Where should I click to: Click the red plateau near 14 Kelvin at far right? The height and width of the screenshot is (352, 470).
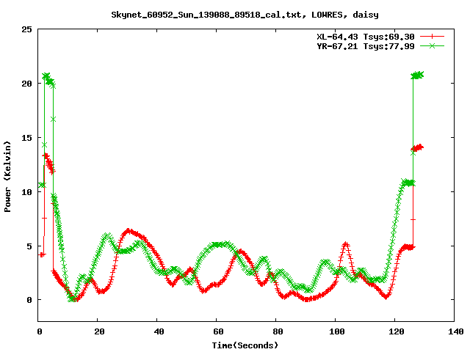click(x=418, y=147)
